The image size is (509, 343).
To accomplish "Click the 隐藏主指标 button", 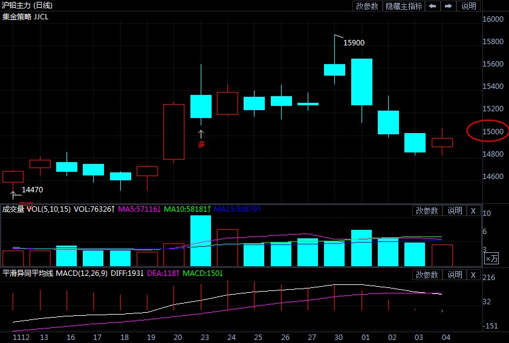I will (x=404, y=6).
